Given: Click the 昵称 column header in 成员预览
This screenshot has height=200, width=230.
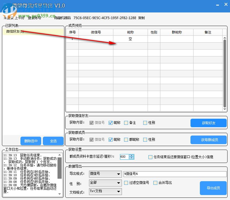Looking at the screenshot, I should coord(130,32).
